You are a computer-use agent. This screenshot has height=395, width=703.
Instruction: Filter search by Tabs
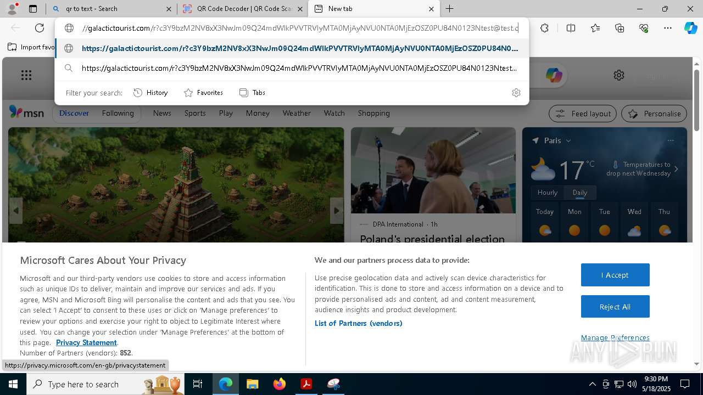[x=253, y=93]
